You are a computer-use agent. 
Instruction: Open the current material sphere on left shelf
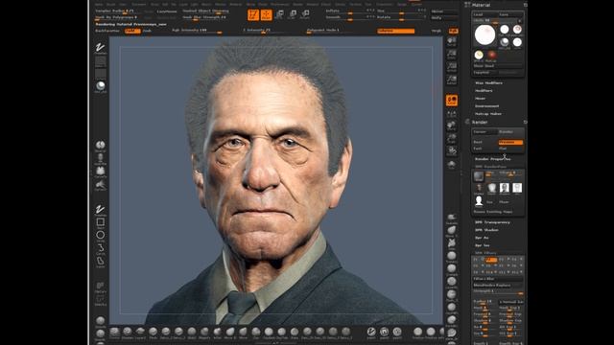click(101, 86)
